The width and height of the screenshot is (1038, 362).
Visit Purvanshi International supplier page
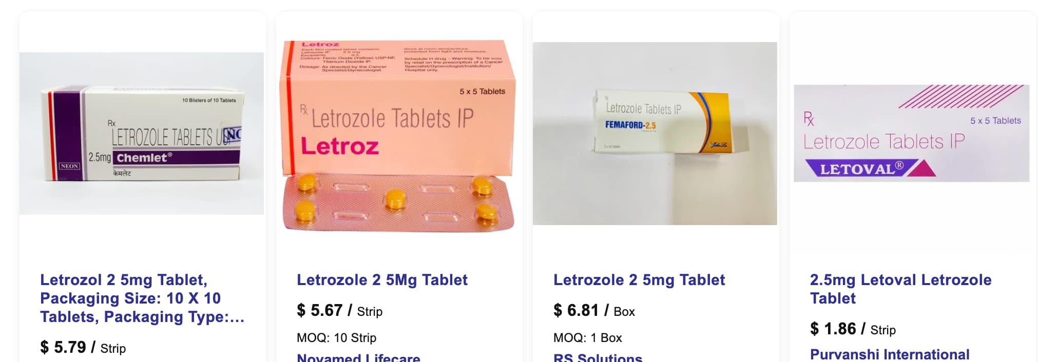(890, 354)
